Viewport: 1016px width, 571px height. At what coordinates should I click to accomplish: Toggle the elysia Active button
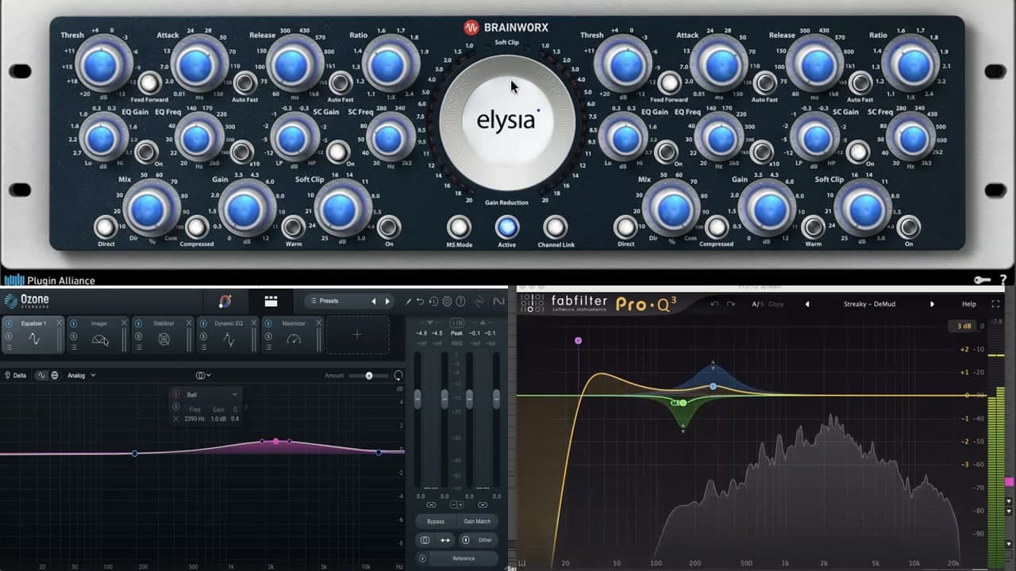coord(506,228)
